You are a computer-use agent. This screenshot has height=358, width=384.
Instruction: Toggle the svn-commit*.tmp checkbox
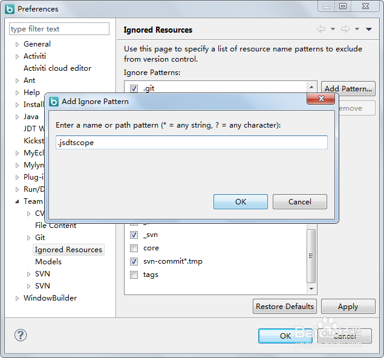(134, 261)
